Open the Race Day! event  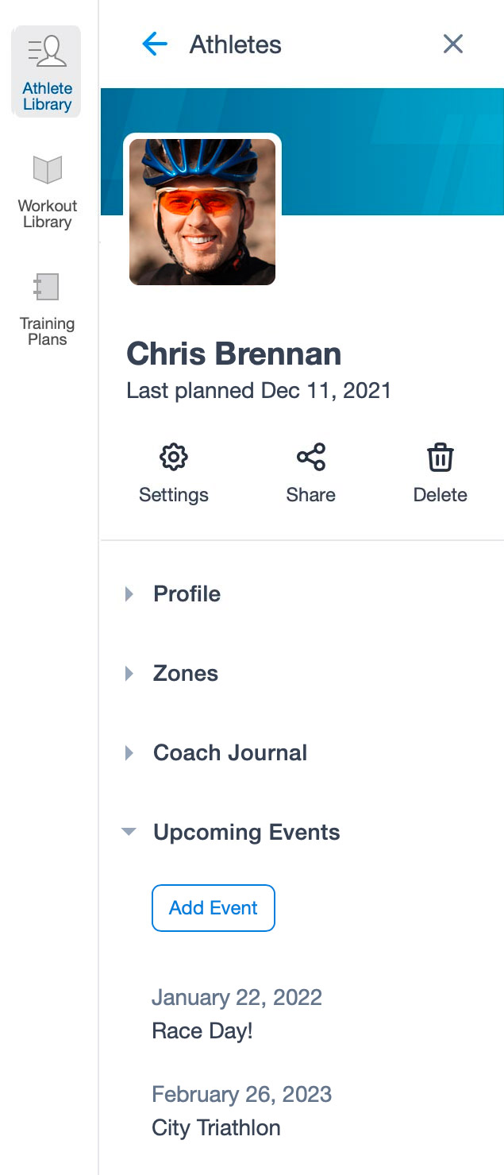(202, 1031)
